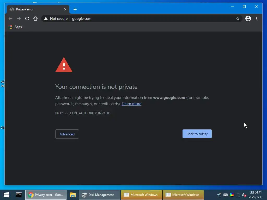Screen dimensions: 267x200
Task: Click the Advanced button
Action: click(x=67, y=134)
